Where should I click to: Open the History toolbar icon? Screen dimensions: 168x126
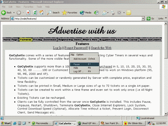pyautogui.click(x=96, y=13)
